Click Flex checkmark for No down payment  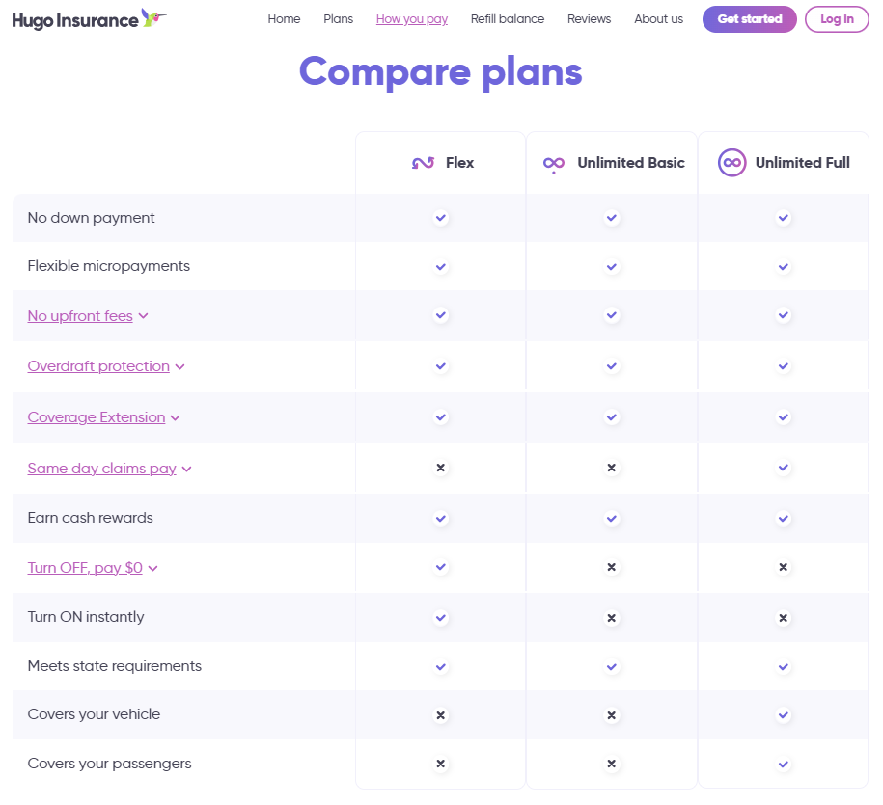pyautogui.click(x=441, y=218)
